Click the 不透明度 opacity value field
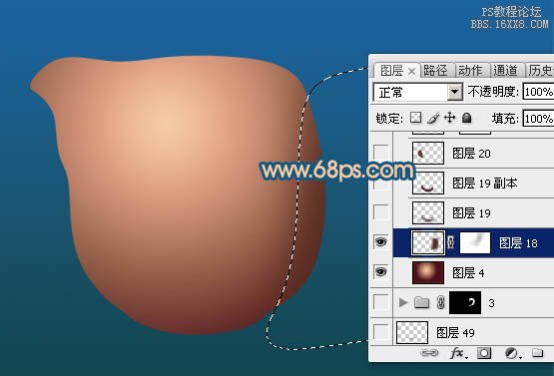Viewport: 554px width, 376px height. (x=538, y=92)
